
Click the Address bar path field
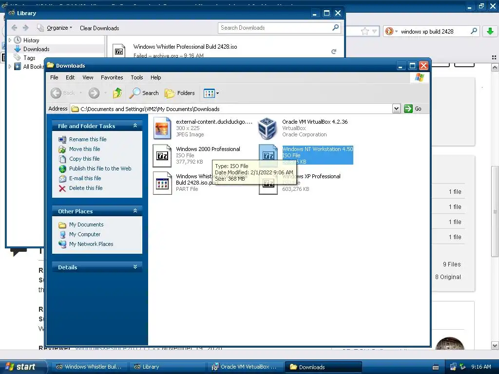click(231, 109)
